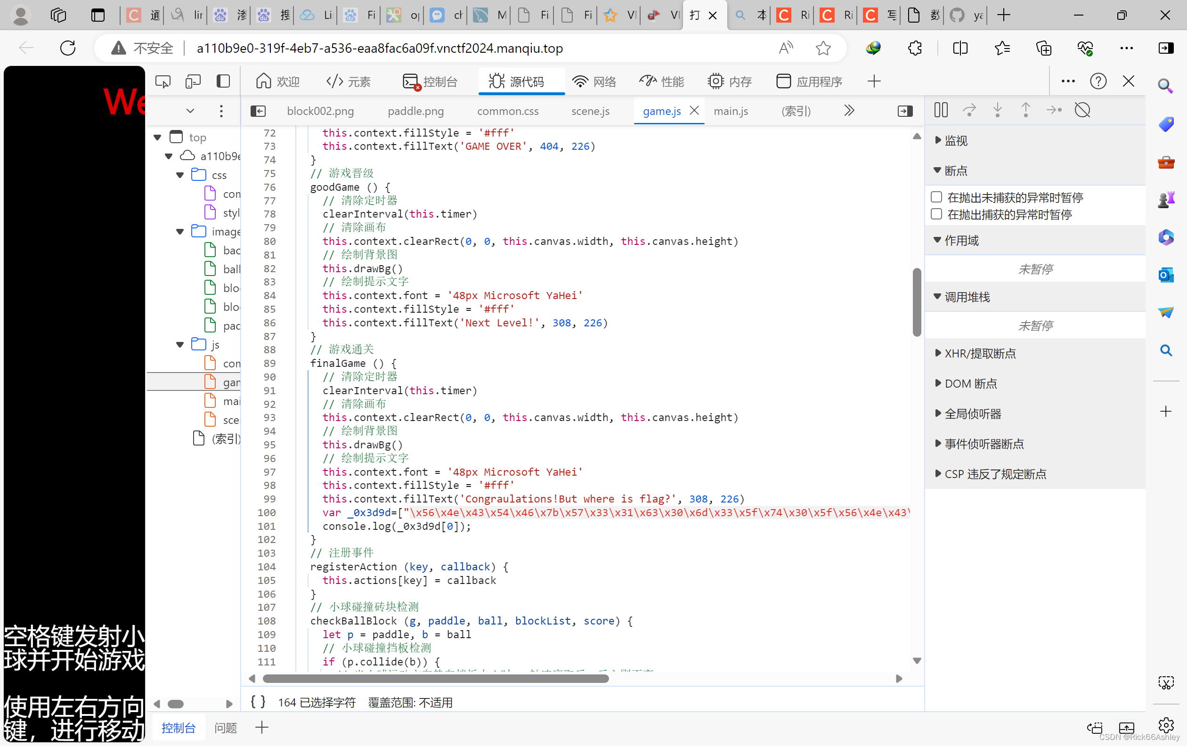Toggle device emulation mode

193,81
